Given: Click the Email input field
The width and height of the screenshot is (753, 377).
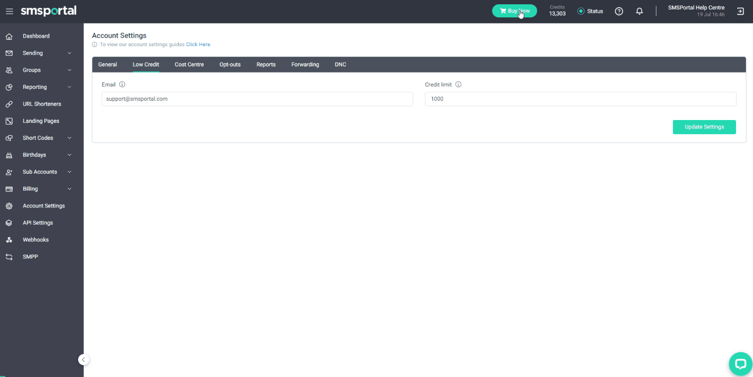Looking at the screenshot, I should tap(257, 99).
